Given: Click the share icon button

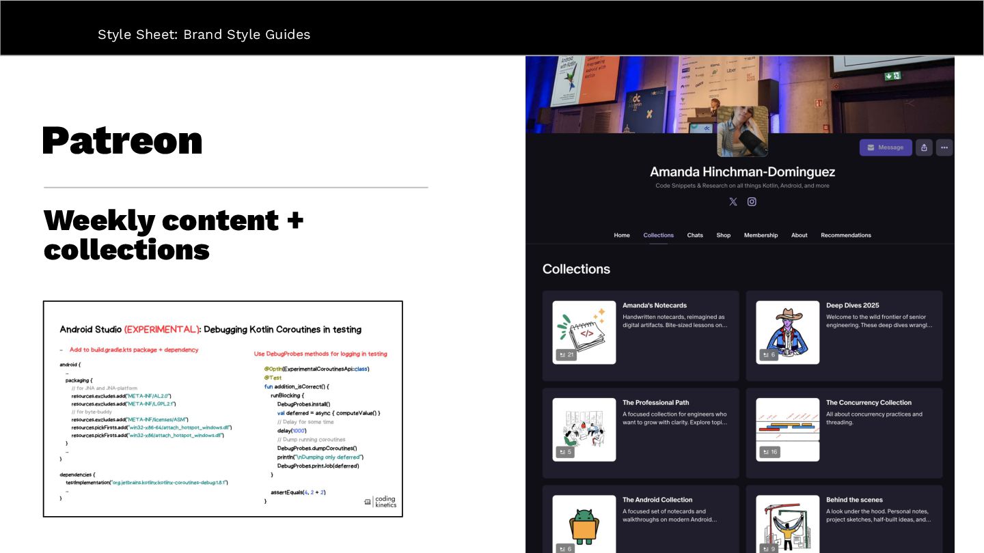Looking at the screenshot, I should point(924,147).
